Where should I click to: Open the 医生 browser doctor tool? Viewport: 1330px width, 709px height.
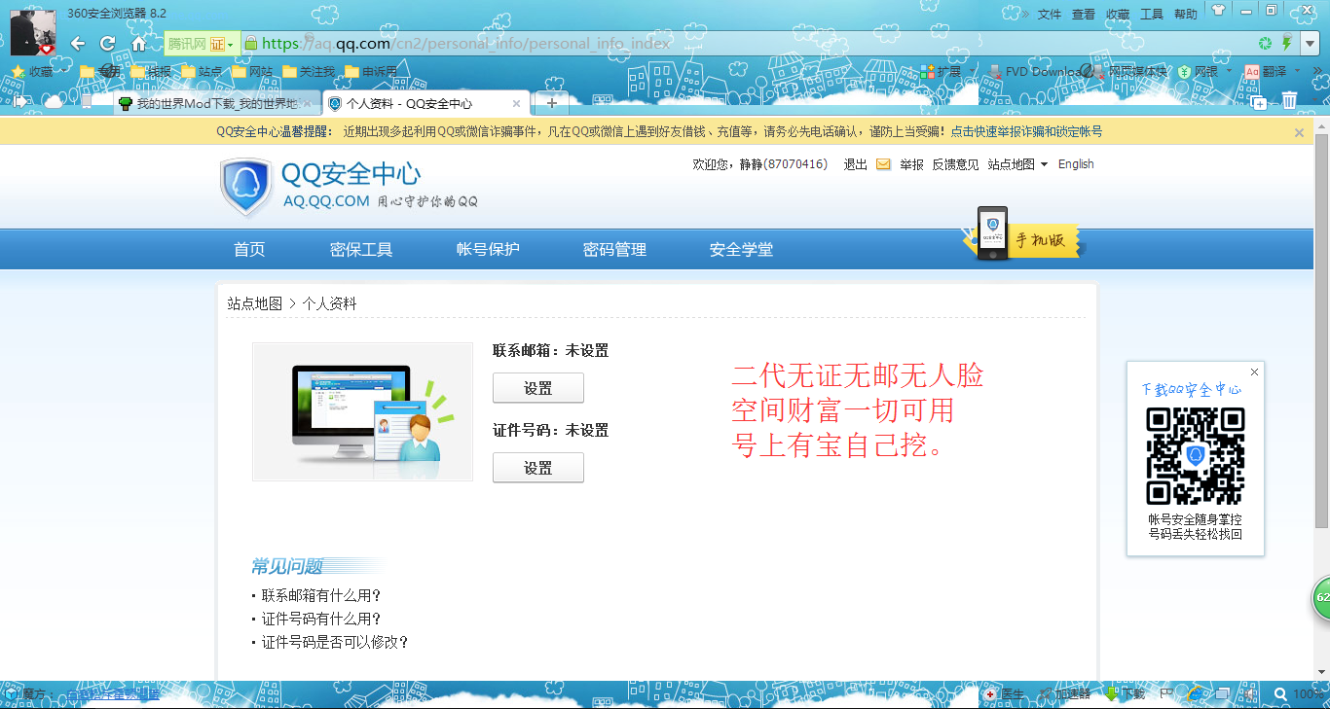tap(1004, 694)
